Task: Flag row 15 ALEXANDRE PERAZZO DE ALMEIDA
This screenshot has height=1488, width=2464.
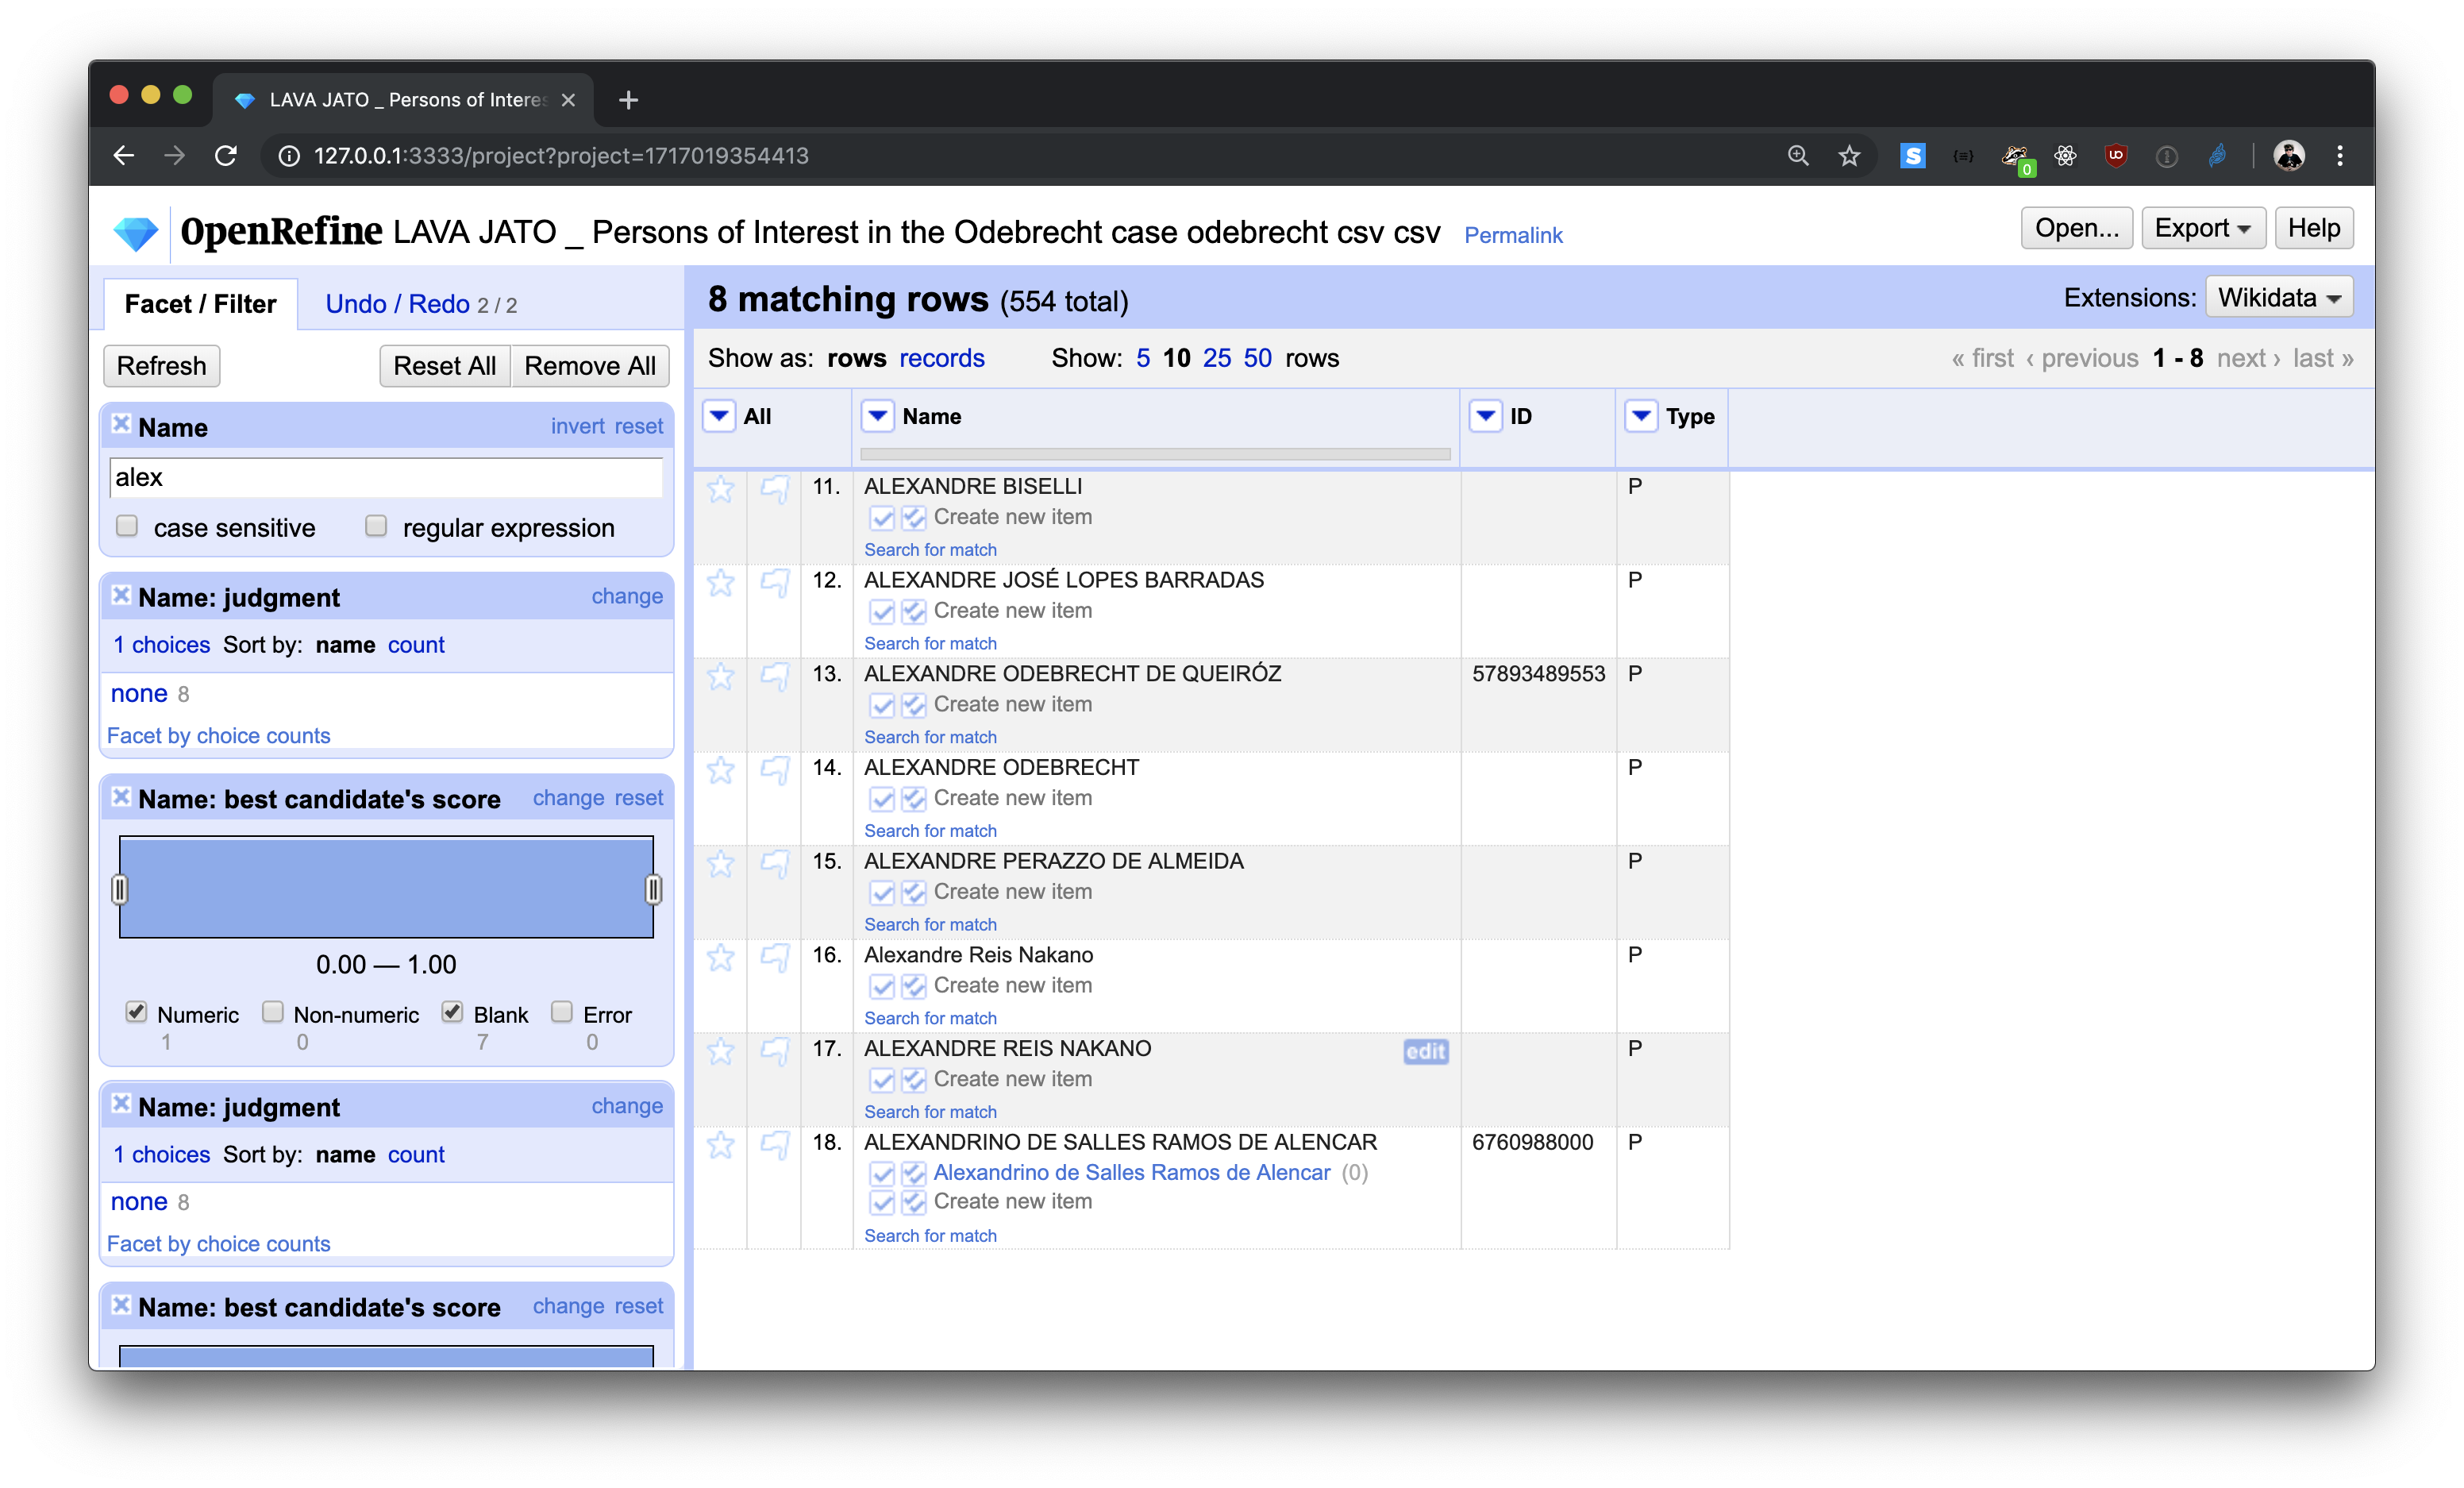Action: tap(775, 864)
